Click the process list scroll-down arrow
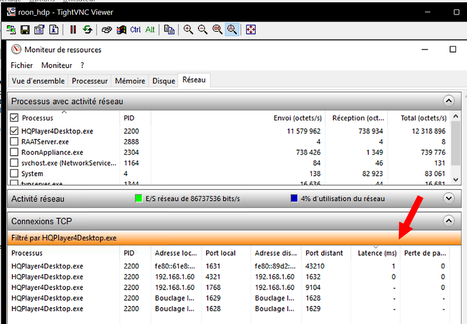The width and height of the screenshot is (467, 324). (455, 180)
